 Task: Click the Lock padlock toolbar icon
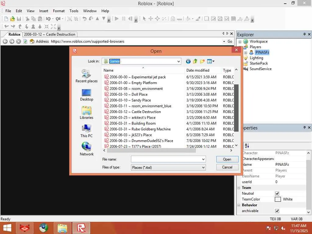tap(173, 19)
